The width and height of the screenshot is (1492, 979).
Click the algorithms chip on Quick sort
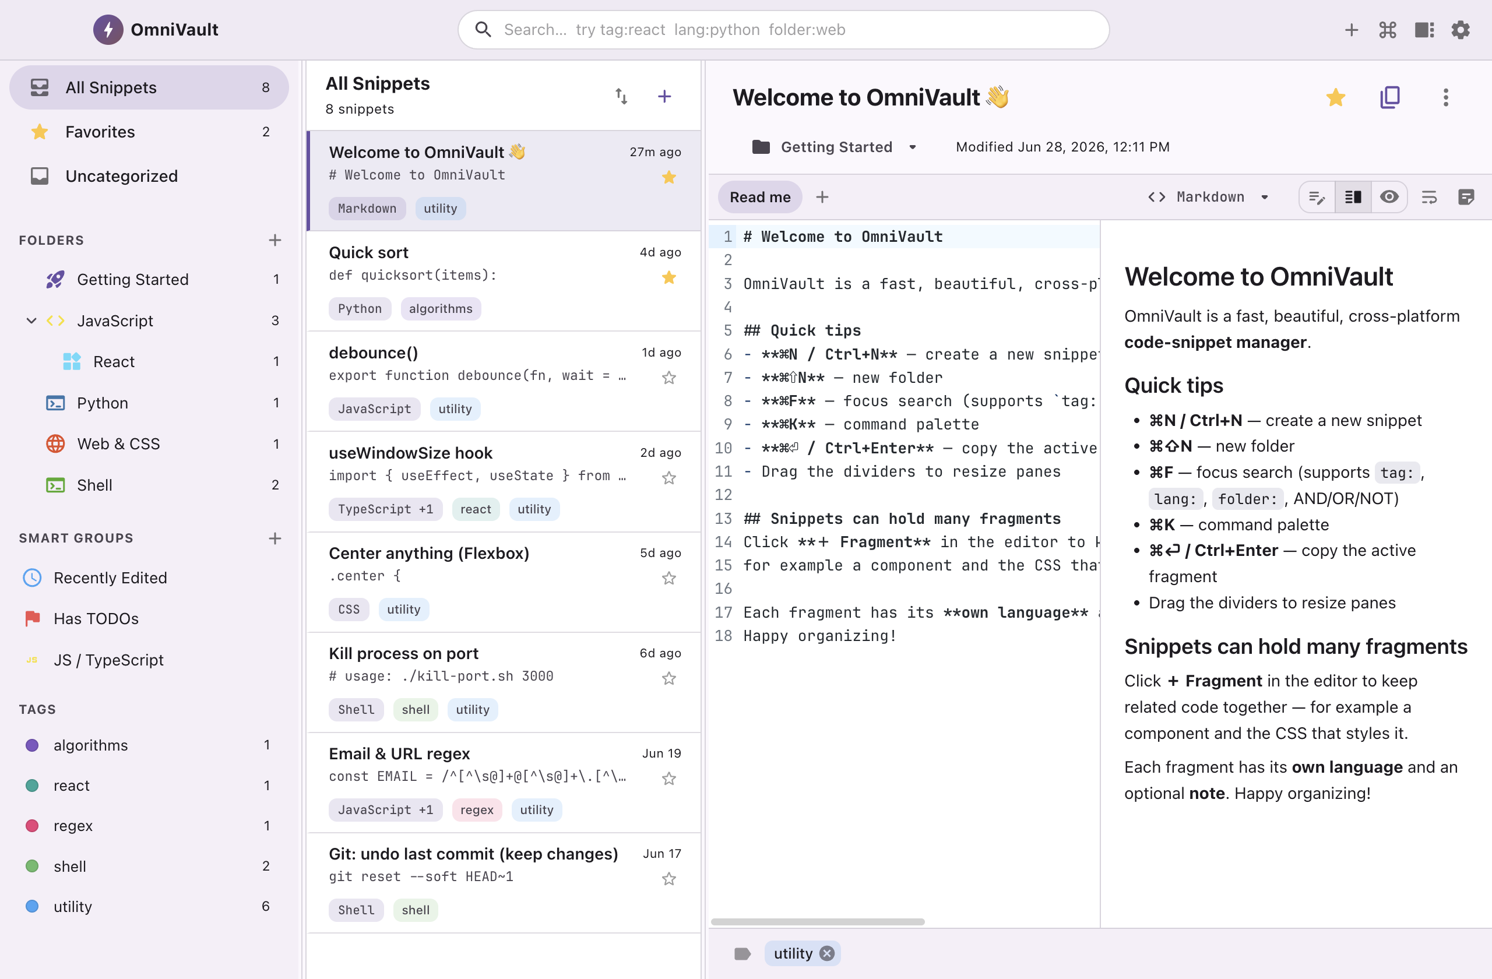441,308
